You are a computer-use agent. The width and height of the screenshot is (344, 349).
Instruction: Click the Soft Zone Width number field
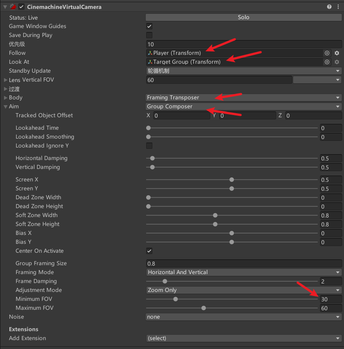[331, 215]
